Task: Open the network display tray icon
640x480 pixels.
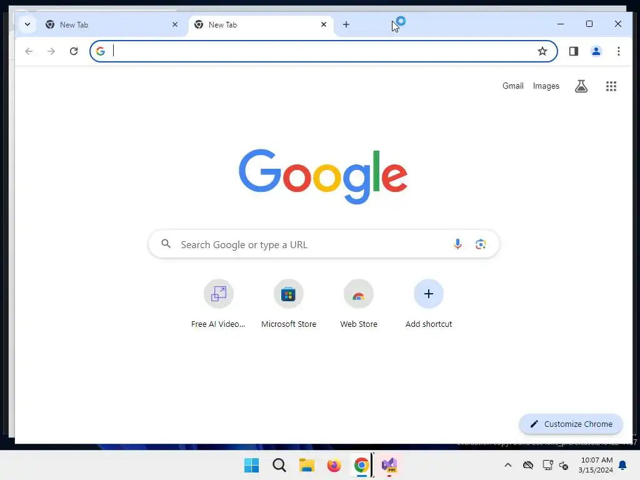Action: coord(547,465)
